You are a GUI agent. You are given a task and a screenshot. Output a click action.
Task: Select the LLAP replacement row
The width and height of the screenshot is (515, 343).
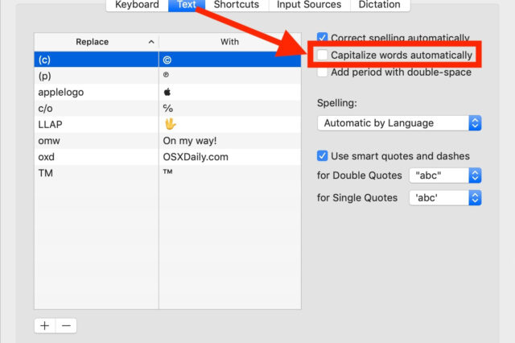pyautogui.click(x=167, y=125)
